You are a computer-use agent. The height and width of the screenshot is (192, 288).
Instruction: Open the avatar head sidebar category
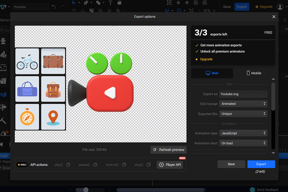click(3, 41)
